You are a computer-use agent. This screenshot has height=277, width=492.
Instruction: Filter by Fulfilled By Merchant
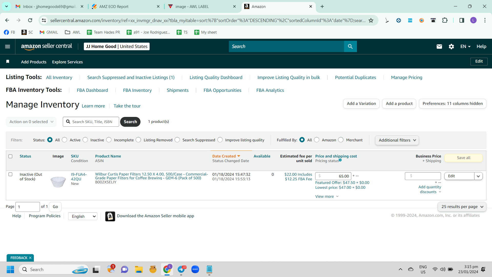341,140
